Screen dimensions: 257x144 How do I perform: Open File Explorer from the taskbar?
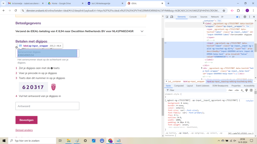tap(68, 140)
